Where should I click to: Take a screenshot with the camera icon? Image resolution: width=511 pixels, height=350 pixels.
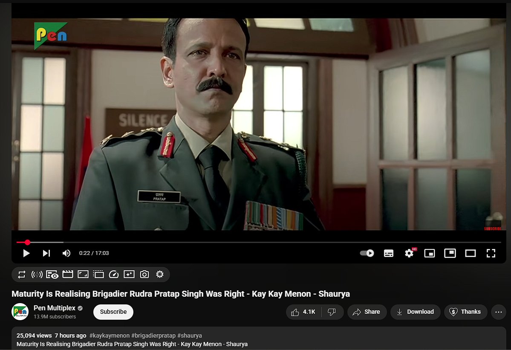[x=144, y=275]
